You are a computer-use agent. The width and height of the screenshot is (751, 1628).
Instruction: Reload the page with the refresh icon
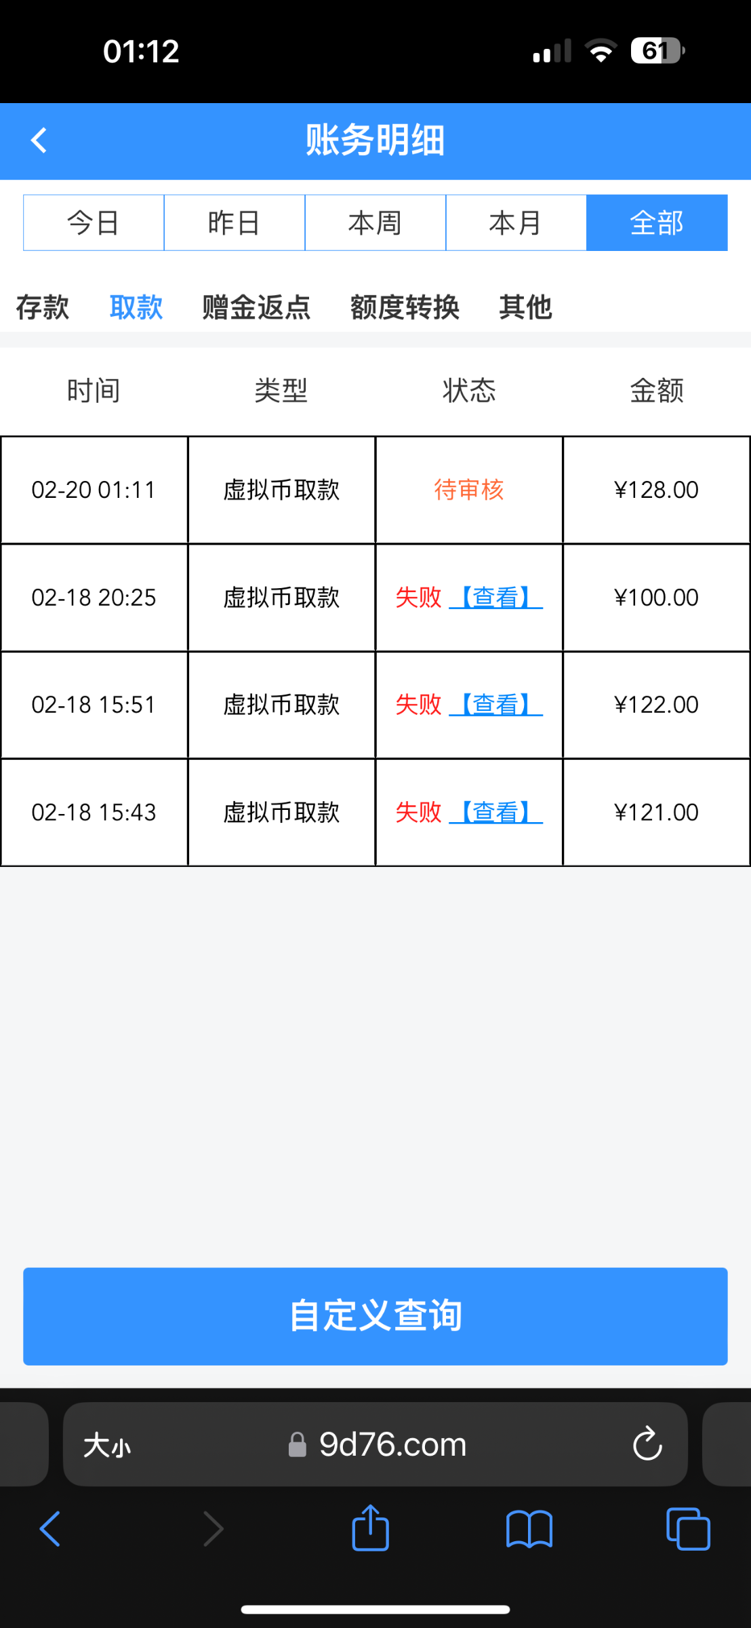647,1443
